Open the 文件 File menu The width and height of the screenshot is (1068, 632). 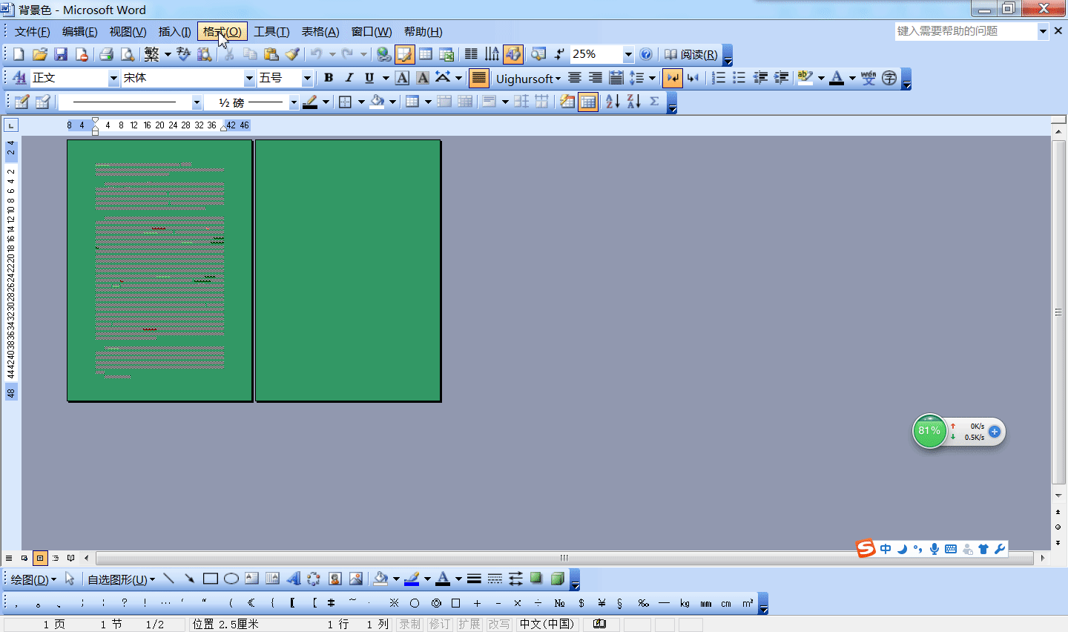pos(33,31)
